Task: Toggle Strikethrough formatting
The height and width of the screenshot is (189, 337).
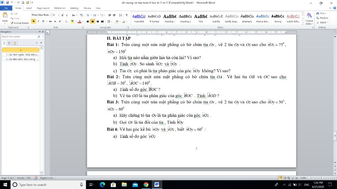Action: pyautogui.click(x=50, y=21)
